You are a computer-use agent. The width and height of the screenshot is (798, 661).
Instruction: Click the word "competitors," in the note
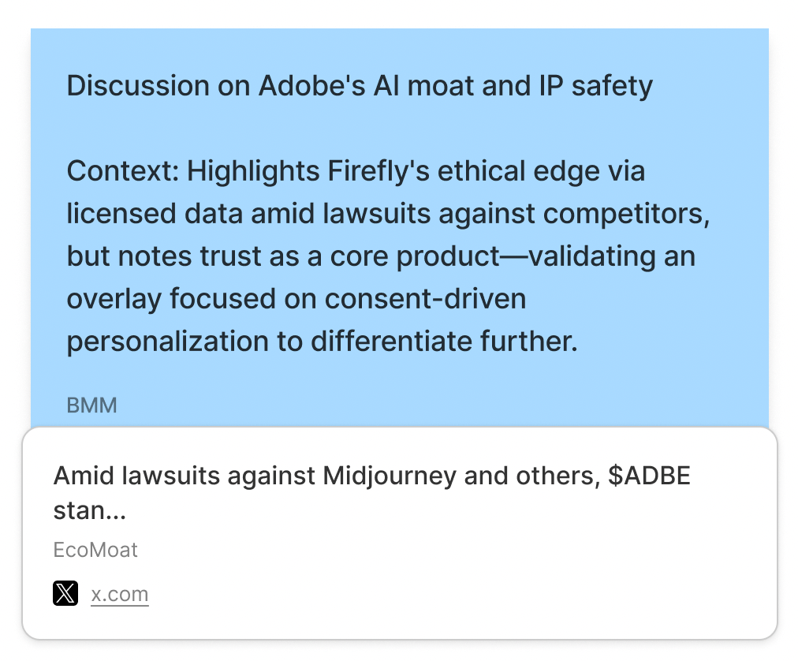coord(628,214)
